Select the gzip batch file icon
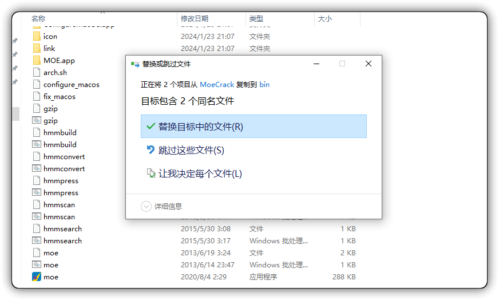Image resolution: width=499 pixels, height=300 pixels. (37, 120)
